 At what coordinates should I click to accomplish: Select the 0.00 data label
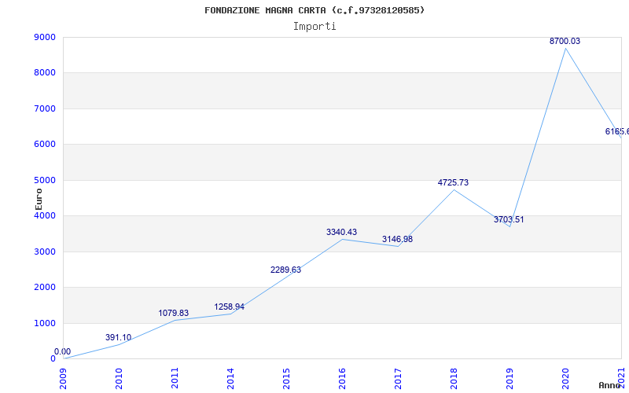click(x=63, y=351)
